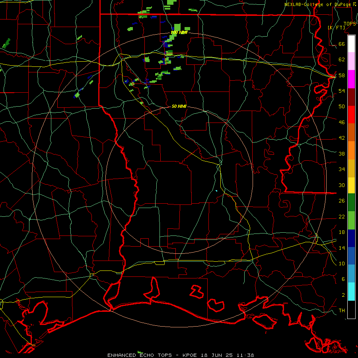The width and height of the screenshot is (358, 358).
Task: Click the bright yellow legend swatch
Action: [x=351, y=185]
